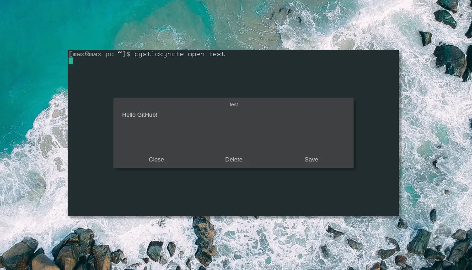Click the green terminal cursor block

[70, 61]
